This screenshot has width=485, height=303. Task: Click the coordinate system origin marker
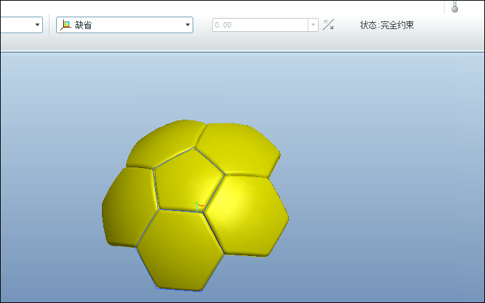point(199,206)
